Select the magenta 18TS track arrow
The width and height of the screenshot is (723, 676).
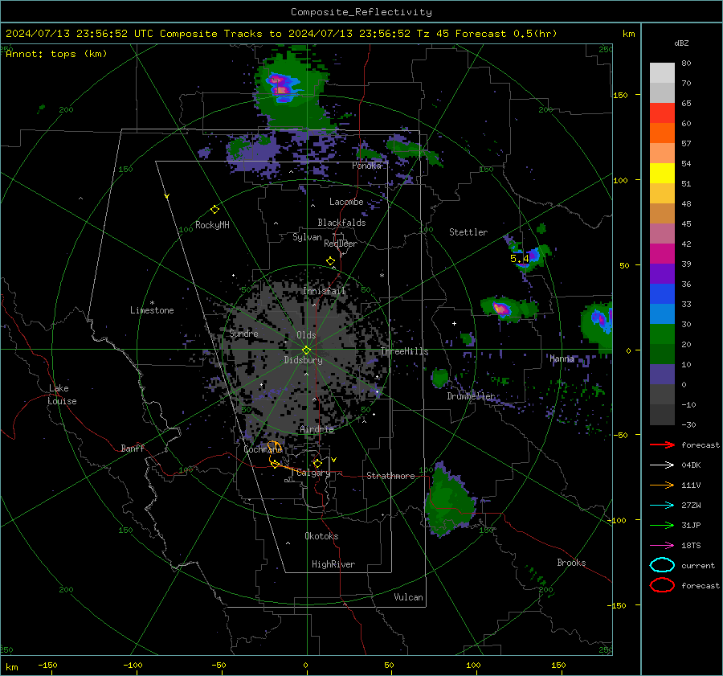pos(662,546)
